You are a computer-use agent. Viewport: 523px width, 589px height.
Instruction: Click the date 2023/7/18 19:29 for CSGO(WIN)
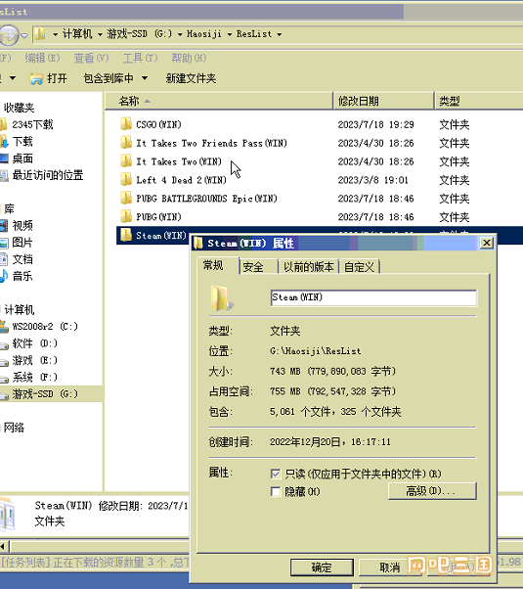(375, 124)
